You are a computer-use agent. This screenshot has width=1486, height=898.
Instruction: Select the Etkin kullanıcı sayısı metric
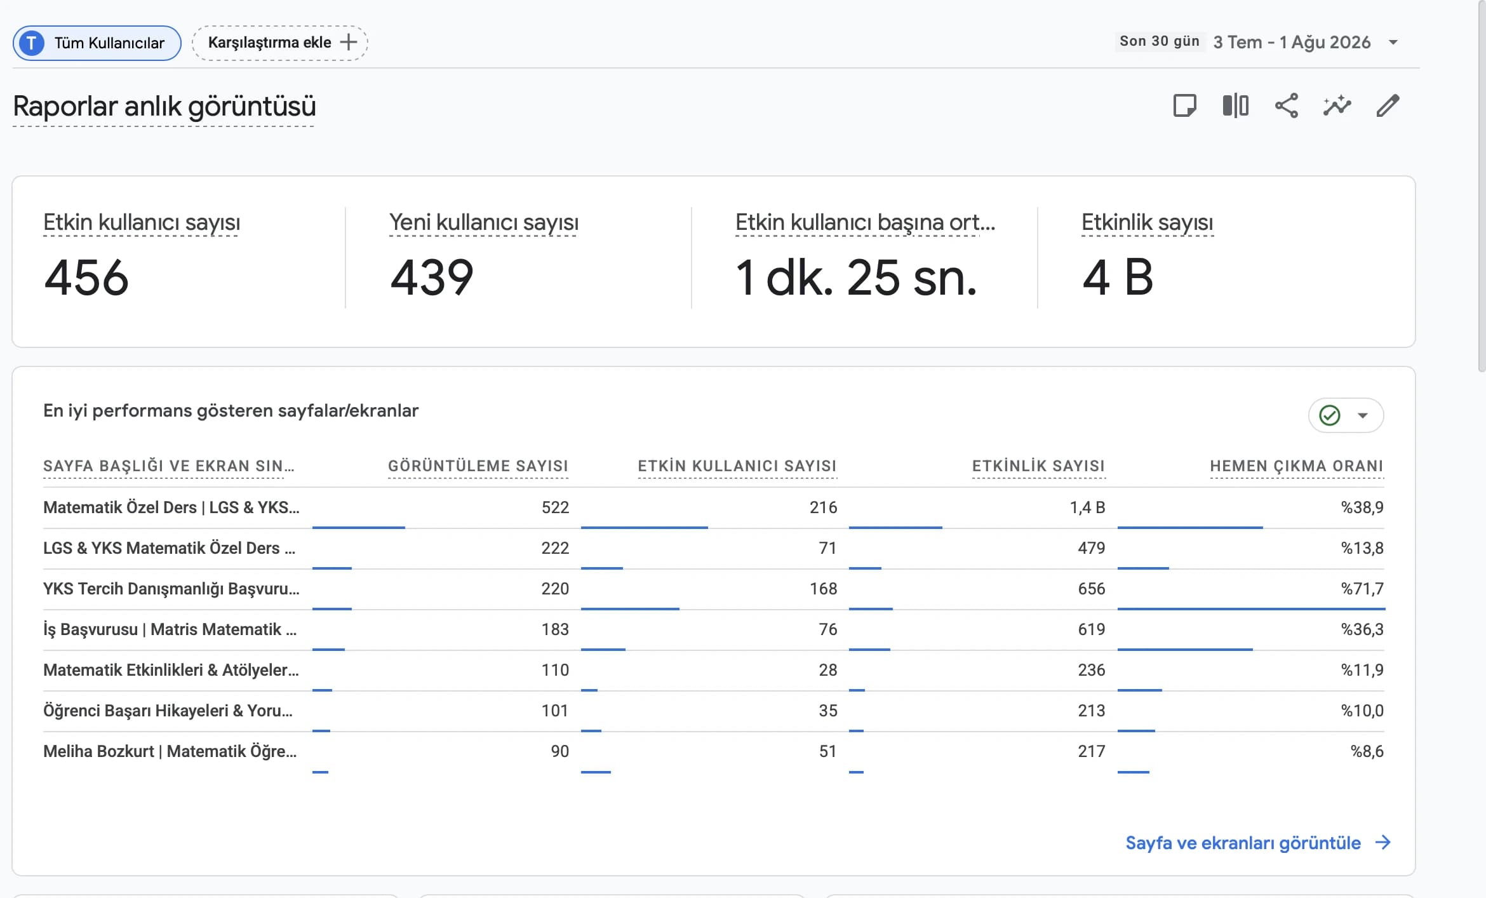[142, 223]
